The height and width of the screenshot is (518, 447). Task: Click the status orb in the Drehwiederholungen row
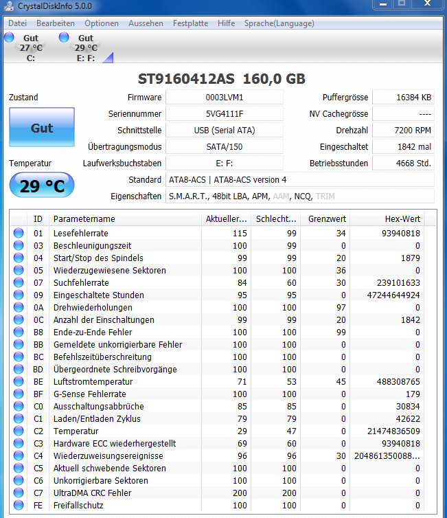[19, 307]
